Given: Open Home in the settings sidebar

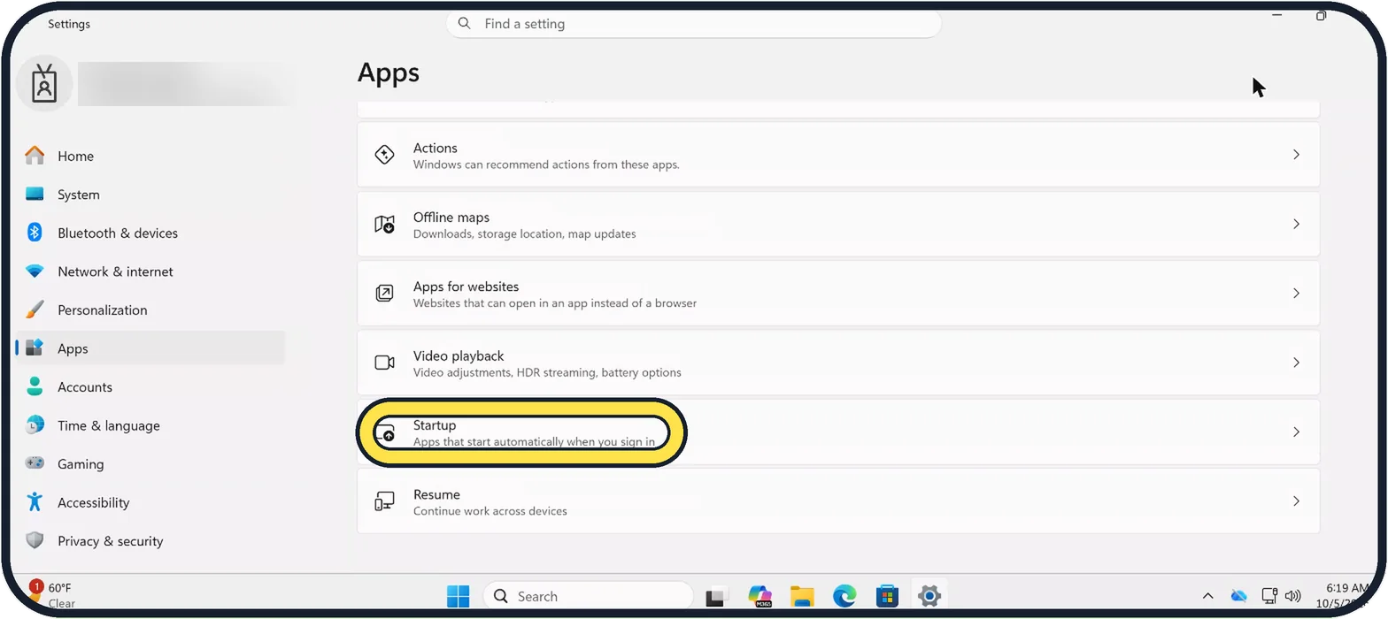Looking at the screenshot, I should 150,156.
